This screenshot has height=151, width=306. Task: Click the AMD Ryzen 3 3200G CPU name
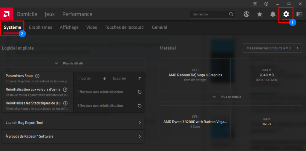pyautogui.click(x=195, y=122)
